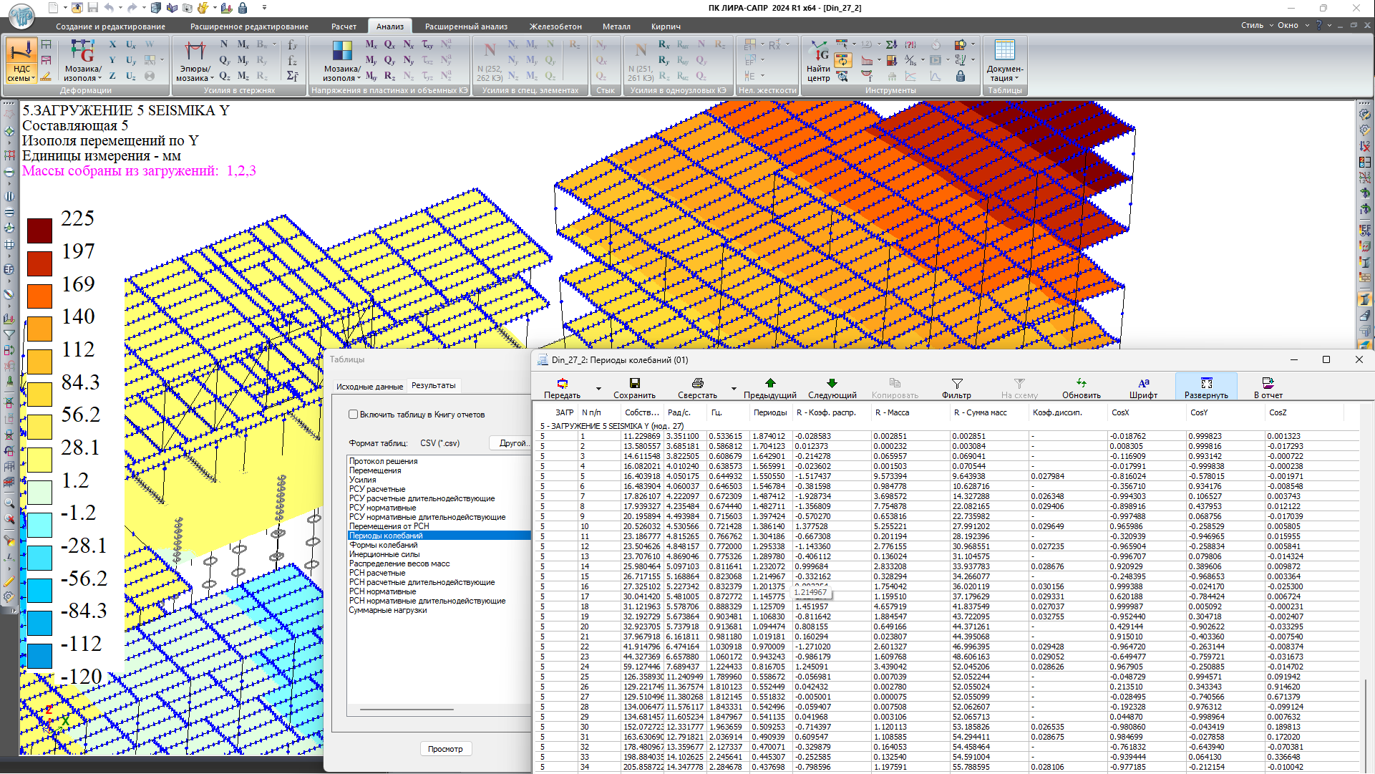Click the НДС схемы button
This screenshot has width=1375, height=774.
click(x=21, y=61)
